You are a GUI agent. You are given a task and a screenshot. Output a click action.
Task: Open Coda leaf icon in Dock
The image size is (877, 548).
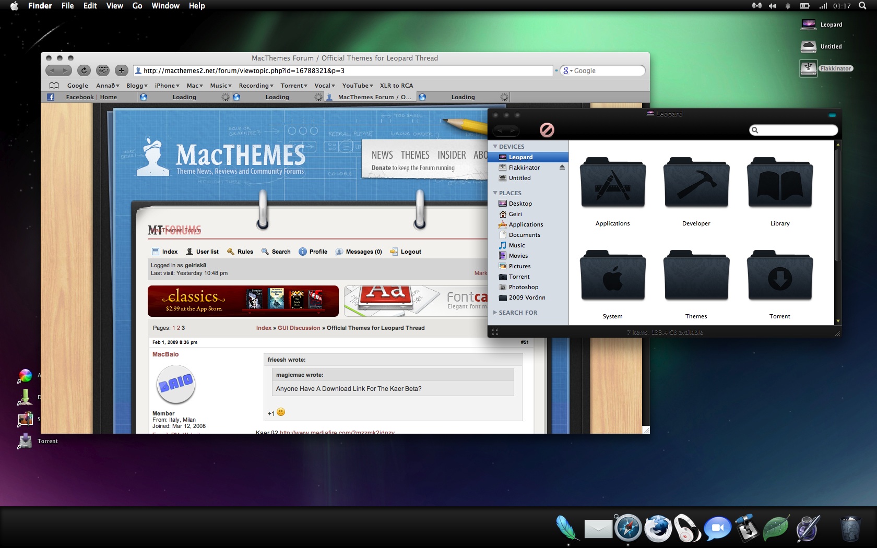[776, 528]
